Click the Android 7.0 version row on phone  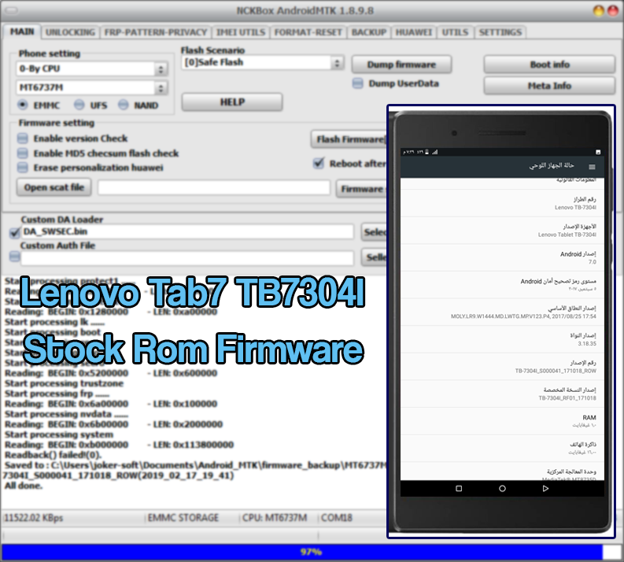[502, 258]
